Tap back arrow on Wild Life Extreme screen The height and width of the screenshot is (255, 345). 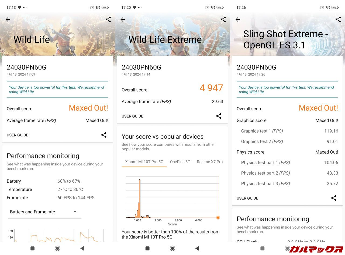[x=123, y=19]
